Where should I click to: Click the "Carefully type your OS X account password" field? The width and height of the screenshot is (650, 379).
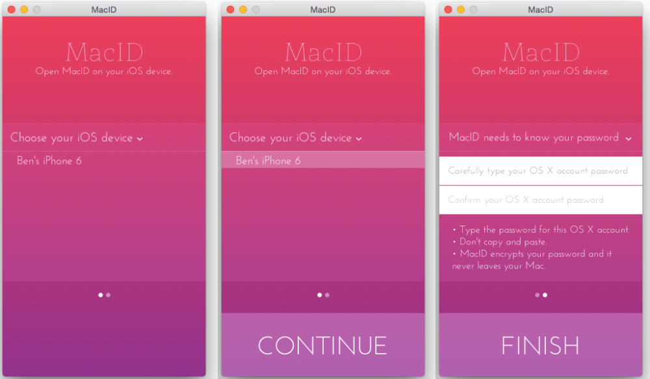point(540,171)
